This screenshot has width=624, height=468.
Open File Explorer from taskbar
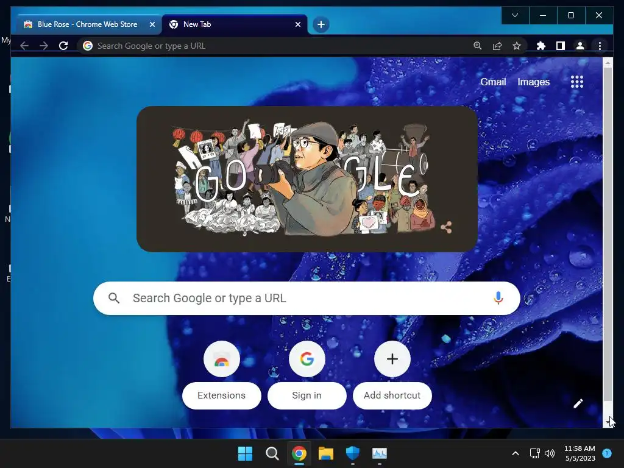point(325,453)
